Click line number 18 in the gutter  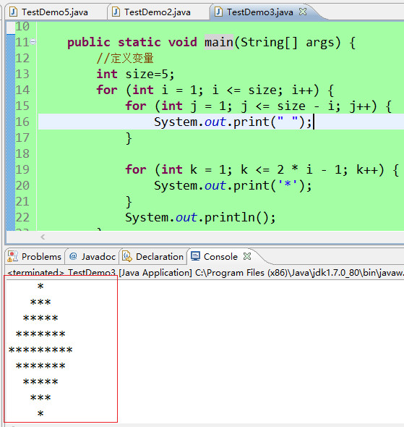pyautogui.click(x=22, y=153)
